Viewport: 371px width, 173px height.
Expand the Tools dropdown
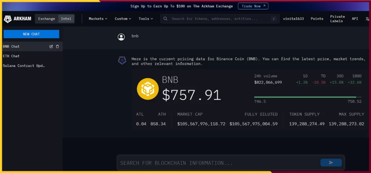pyautogui.click(x=146, y=19)
